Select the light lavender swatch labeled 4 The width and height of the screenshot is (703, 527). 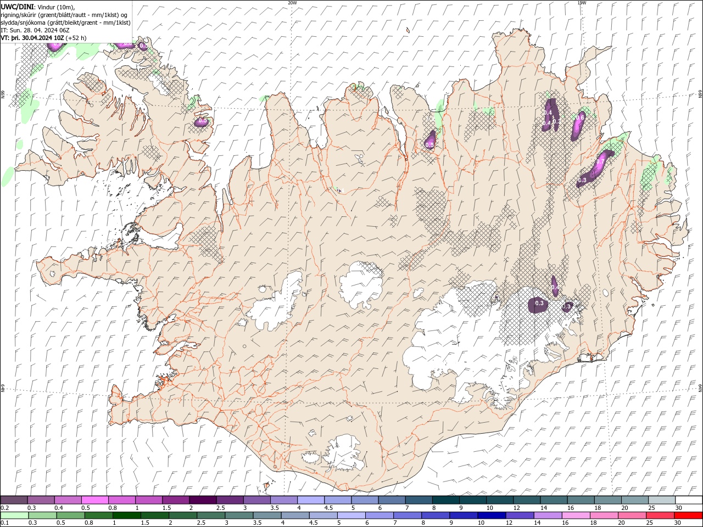311,500
